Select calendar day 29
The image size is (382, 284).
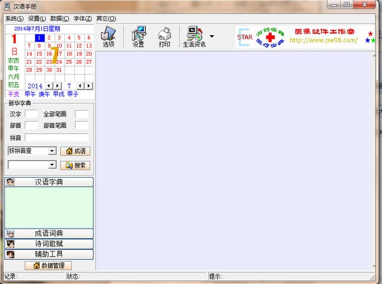[x=39, y=70]
